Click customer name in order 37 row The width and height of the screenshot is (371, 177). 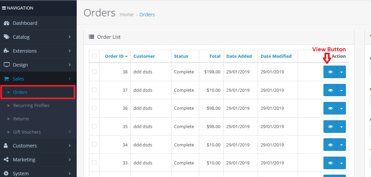[x=143, y=90]
